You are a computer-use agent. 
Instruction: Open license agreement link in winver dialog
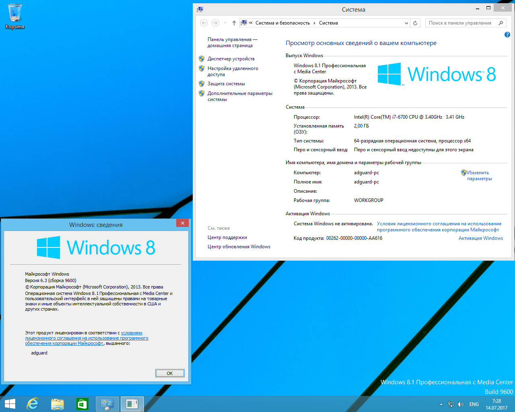(x=87, y=338)
